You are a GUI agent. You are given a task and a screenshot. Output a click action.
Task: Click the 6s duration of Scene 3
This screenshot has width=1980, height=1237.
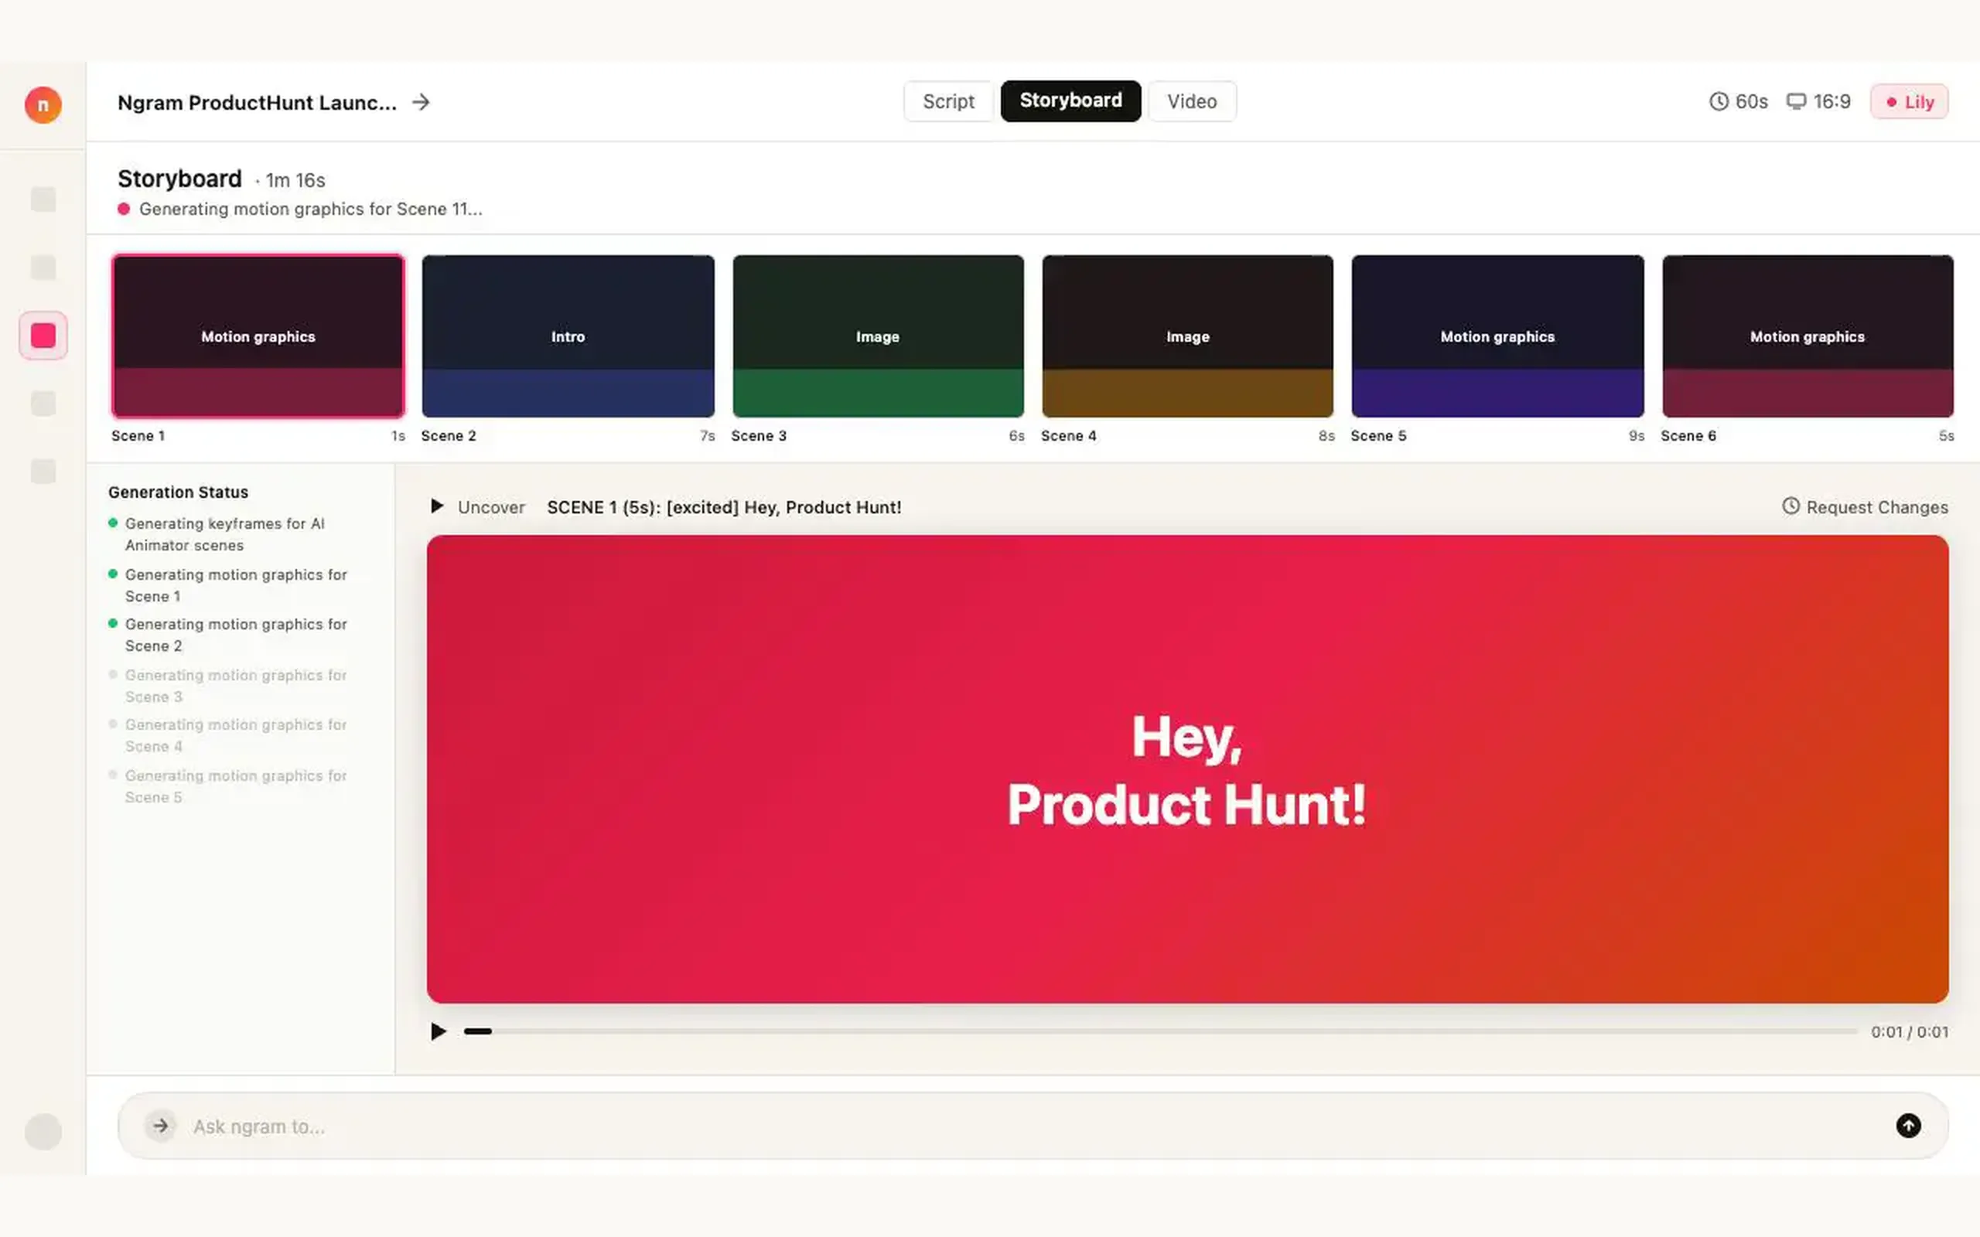click(x=1016, y=436)
